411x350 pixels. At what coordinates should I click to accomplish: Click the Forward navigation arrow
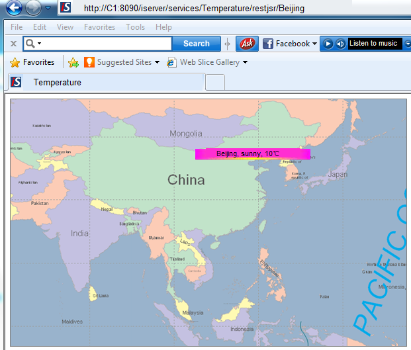click(x=33, y=8)
